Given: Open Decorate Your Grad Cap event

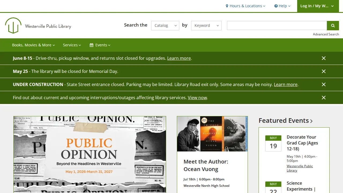Looking at the screenshot, I should coord(302,143).
